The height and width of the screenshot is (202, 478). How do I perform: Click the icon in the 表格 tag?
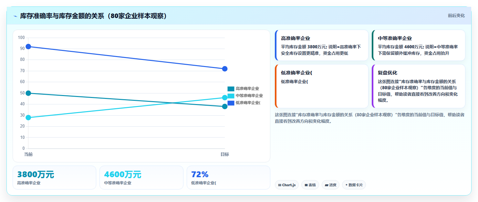[306, 185]
